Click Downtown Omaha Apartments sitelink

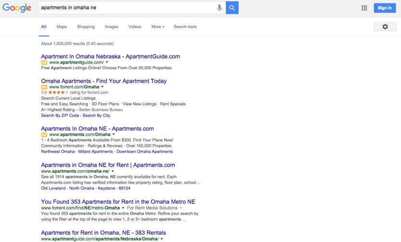click(145, 151)
